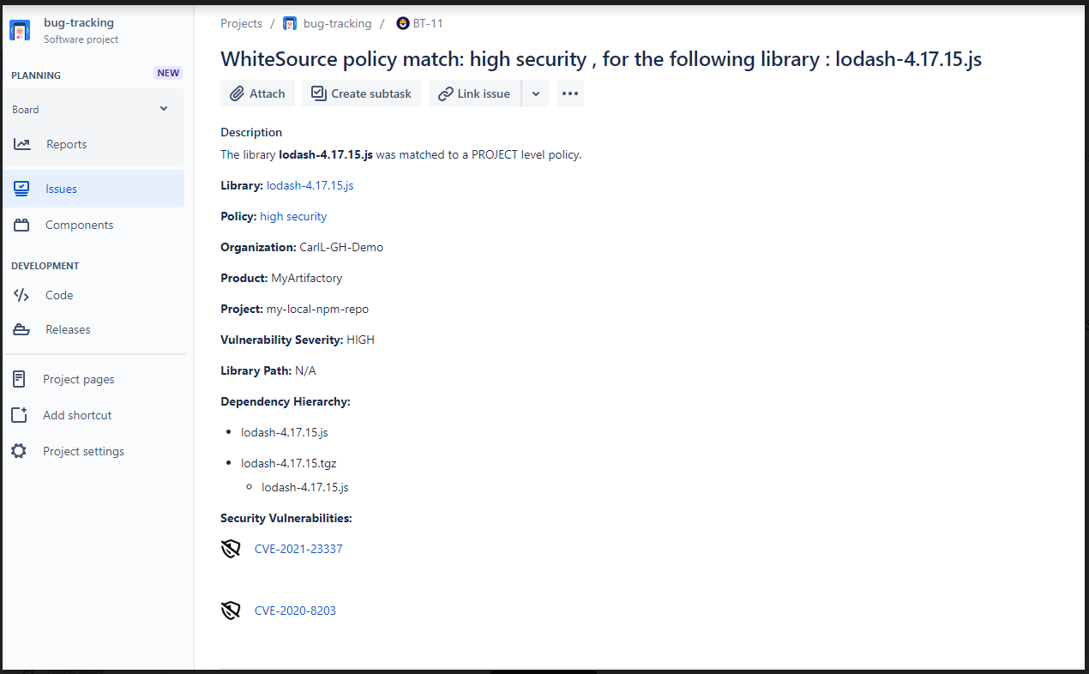
Task: Click the Issues monitor icon
Action: tap(21, 189)
